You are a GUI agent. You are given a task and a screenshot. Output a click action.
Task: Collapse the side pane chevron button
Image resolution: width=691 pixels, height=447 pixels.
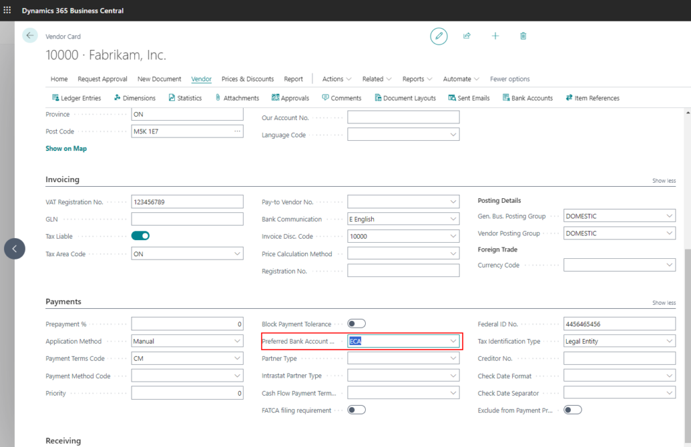coord(15,249)
